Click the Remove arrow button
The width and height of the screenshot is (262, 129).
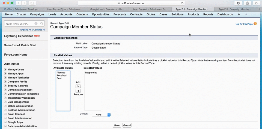(78, 91)
